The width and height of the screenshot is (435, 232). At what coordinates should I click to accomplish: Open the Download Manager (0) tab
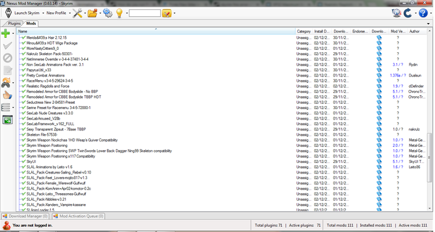coord(25,216)
